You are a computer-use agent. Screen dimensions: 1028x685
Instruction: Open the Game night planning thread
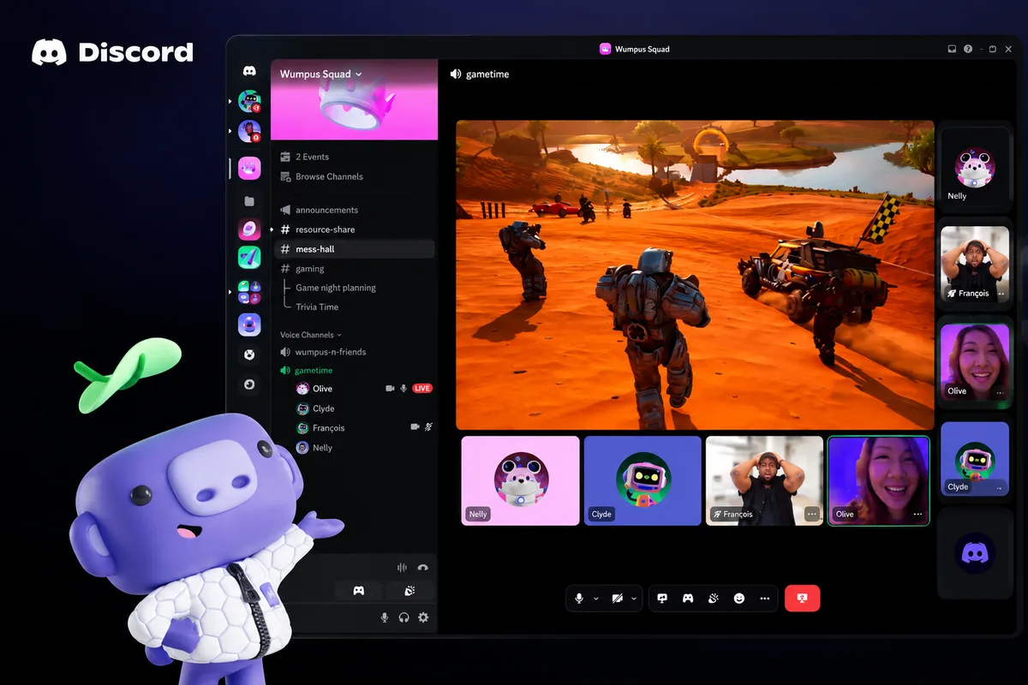336,288
